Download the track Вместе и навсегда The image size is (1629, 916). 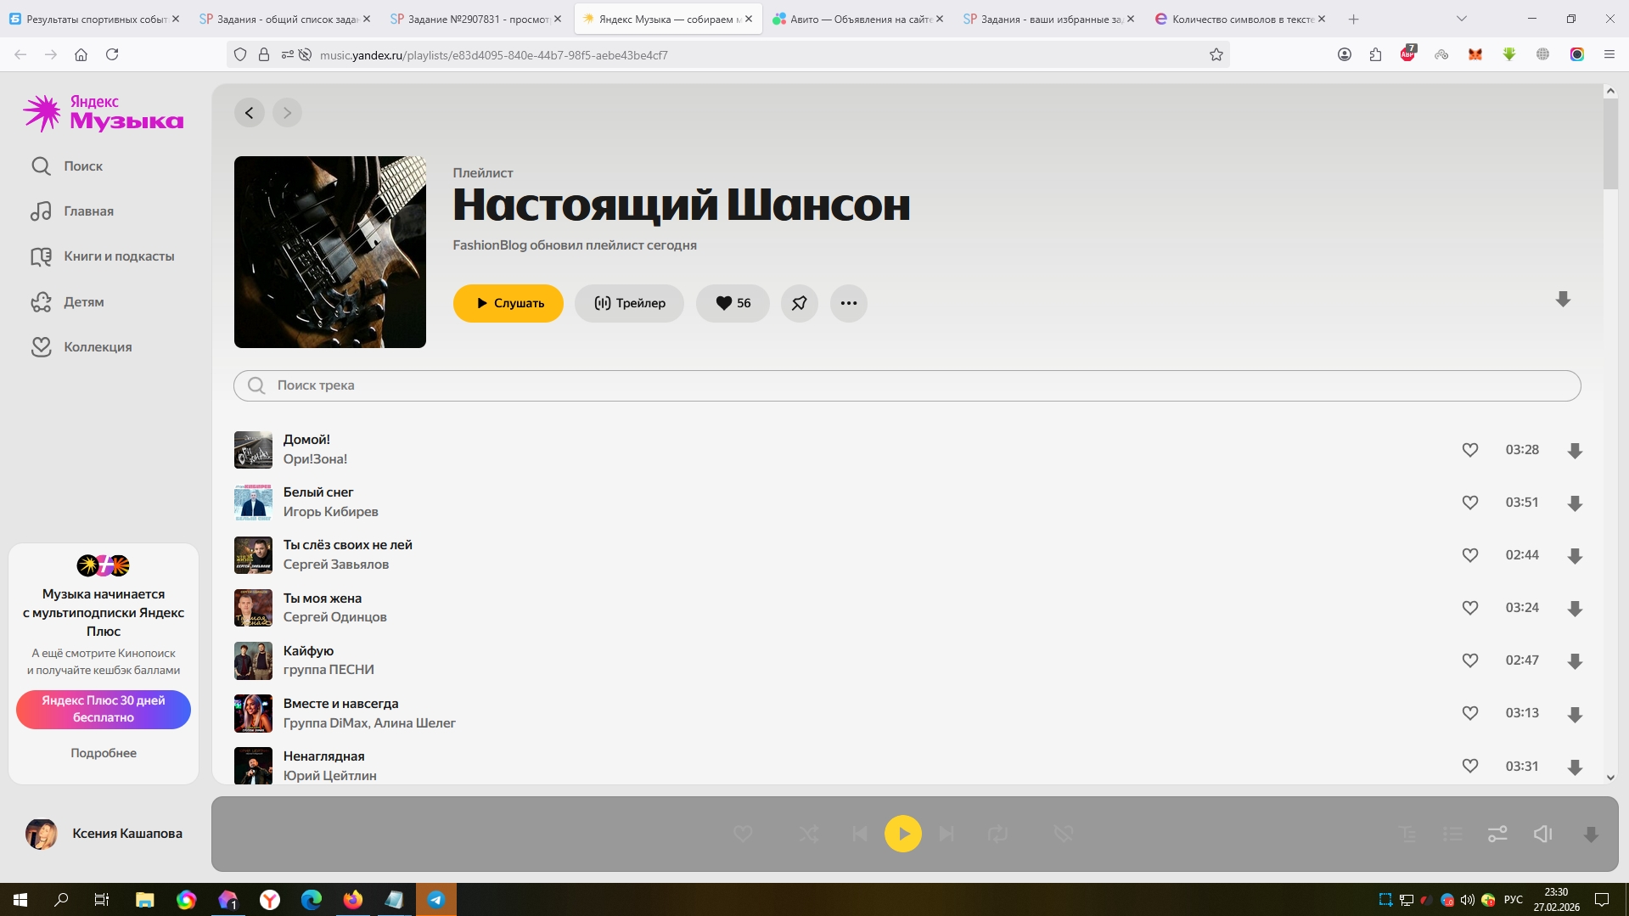click(1575, 715)
